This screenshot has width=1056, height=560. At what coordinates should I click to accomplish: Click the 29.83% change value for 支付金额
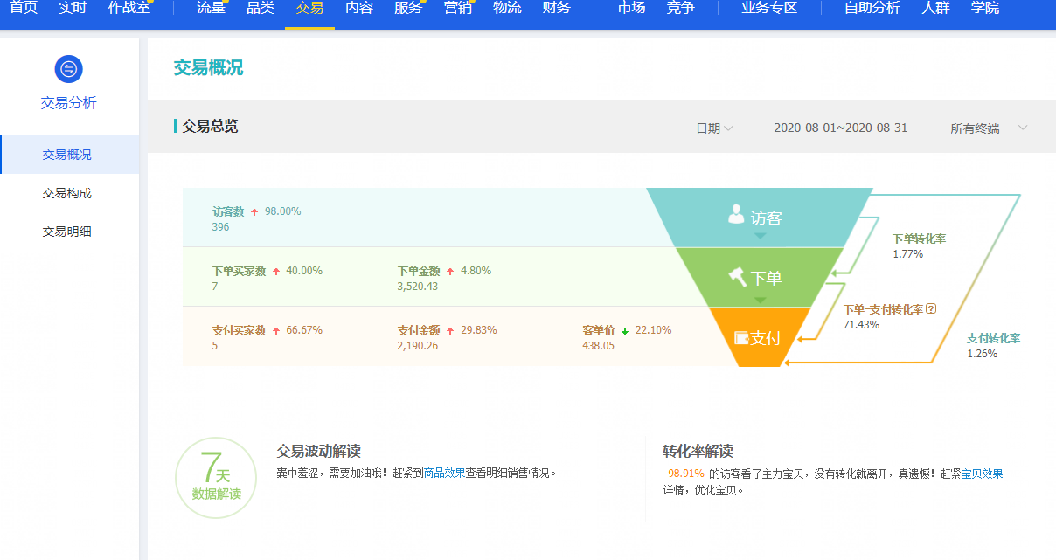pyautogui.click(x=479, y=330)
